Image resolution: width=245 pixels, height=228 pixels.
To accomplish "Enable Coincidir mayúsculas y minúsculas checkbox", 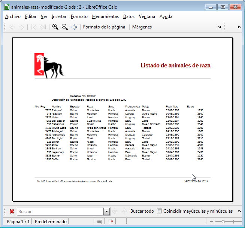I will (x=159, y=211).
